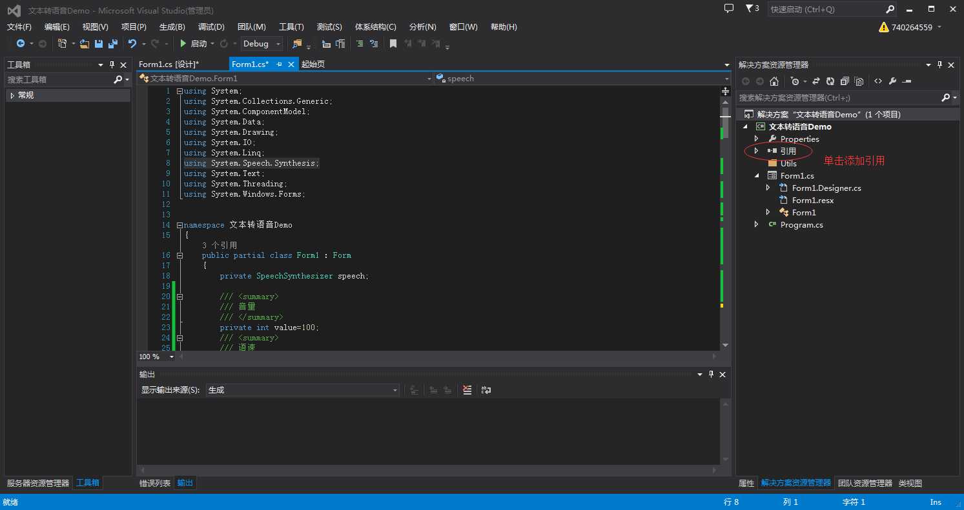
Task: Expand the 常规 group in the toolbox
Action: pyautogui.click(x=12, y=95)
